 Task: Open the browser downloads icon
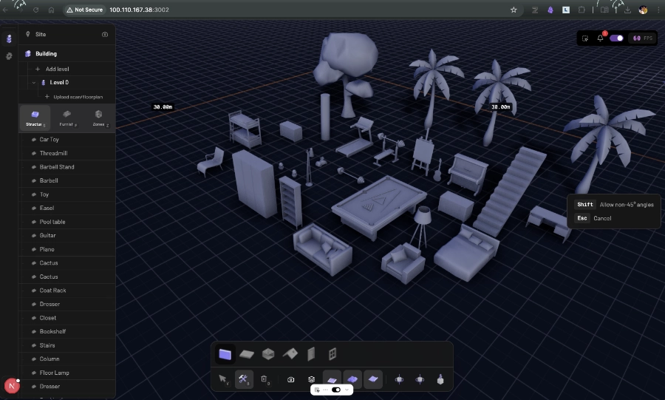(627, 10)
